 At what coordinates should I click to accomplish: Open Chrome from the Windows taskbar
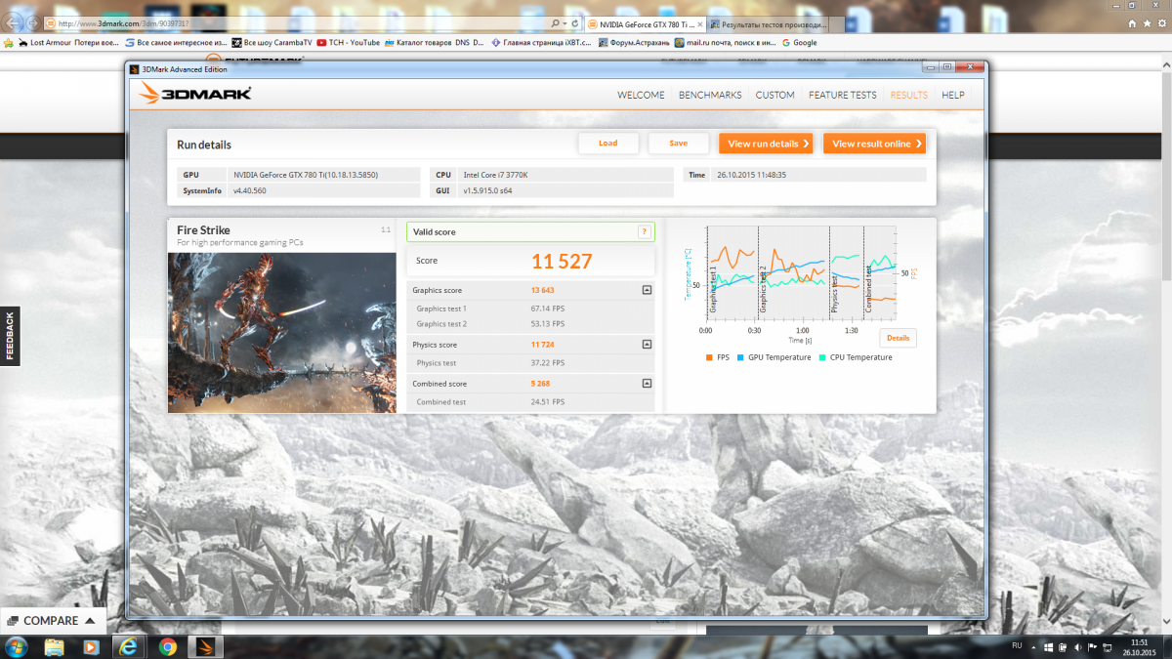pyautogui.click(x=167, y=646)
